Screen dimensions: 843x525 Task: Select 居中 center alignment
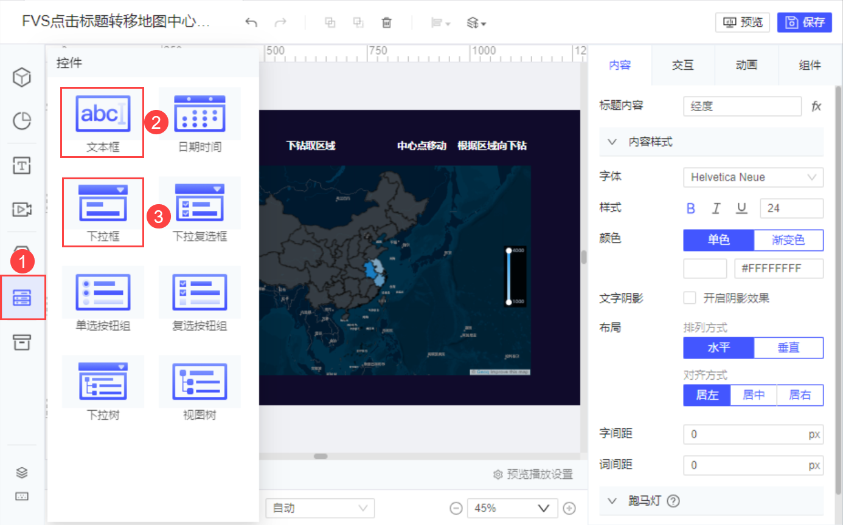tap(754, 396)
